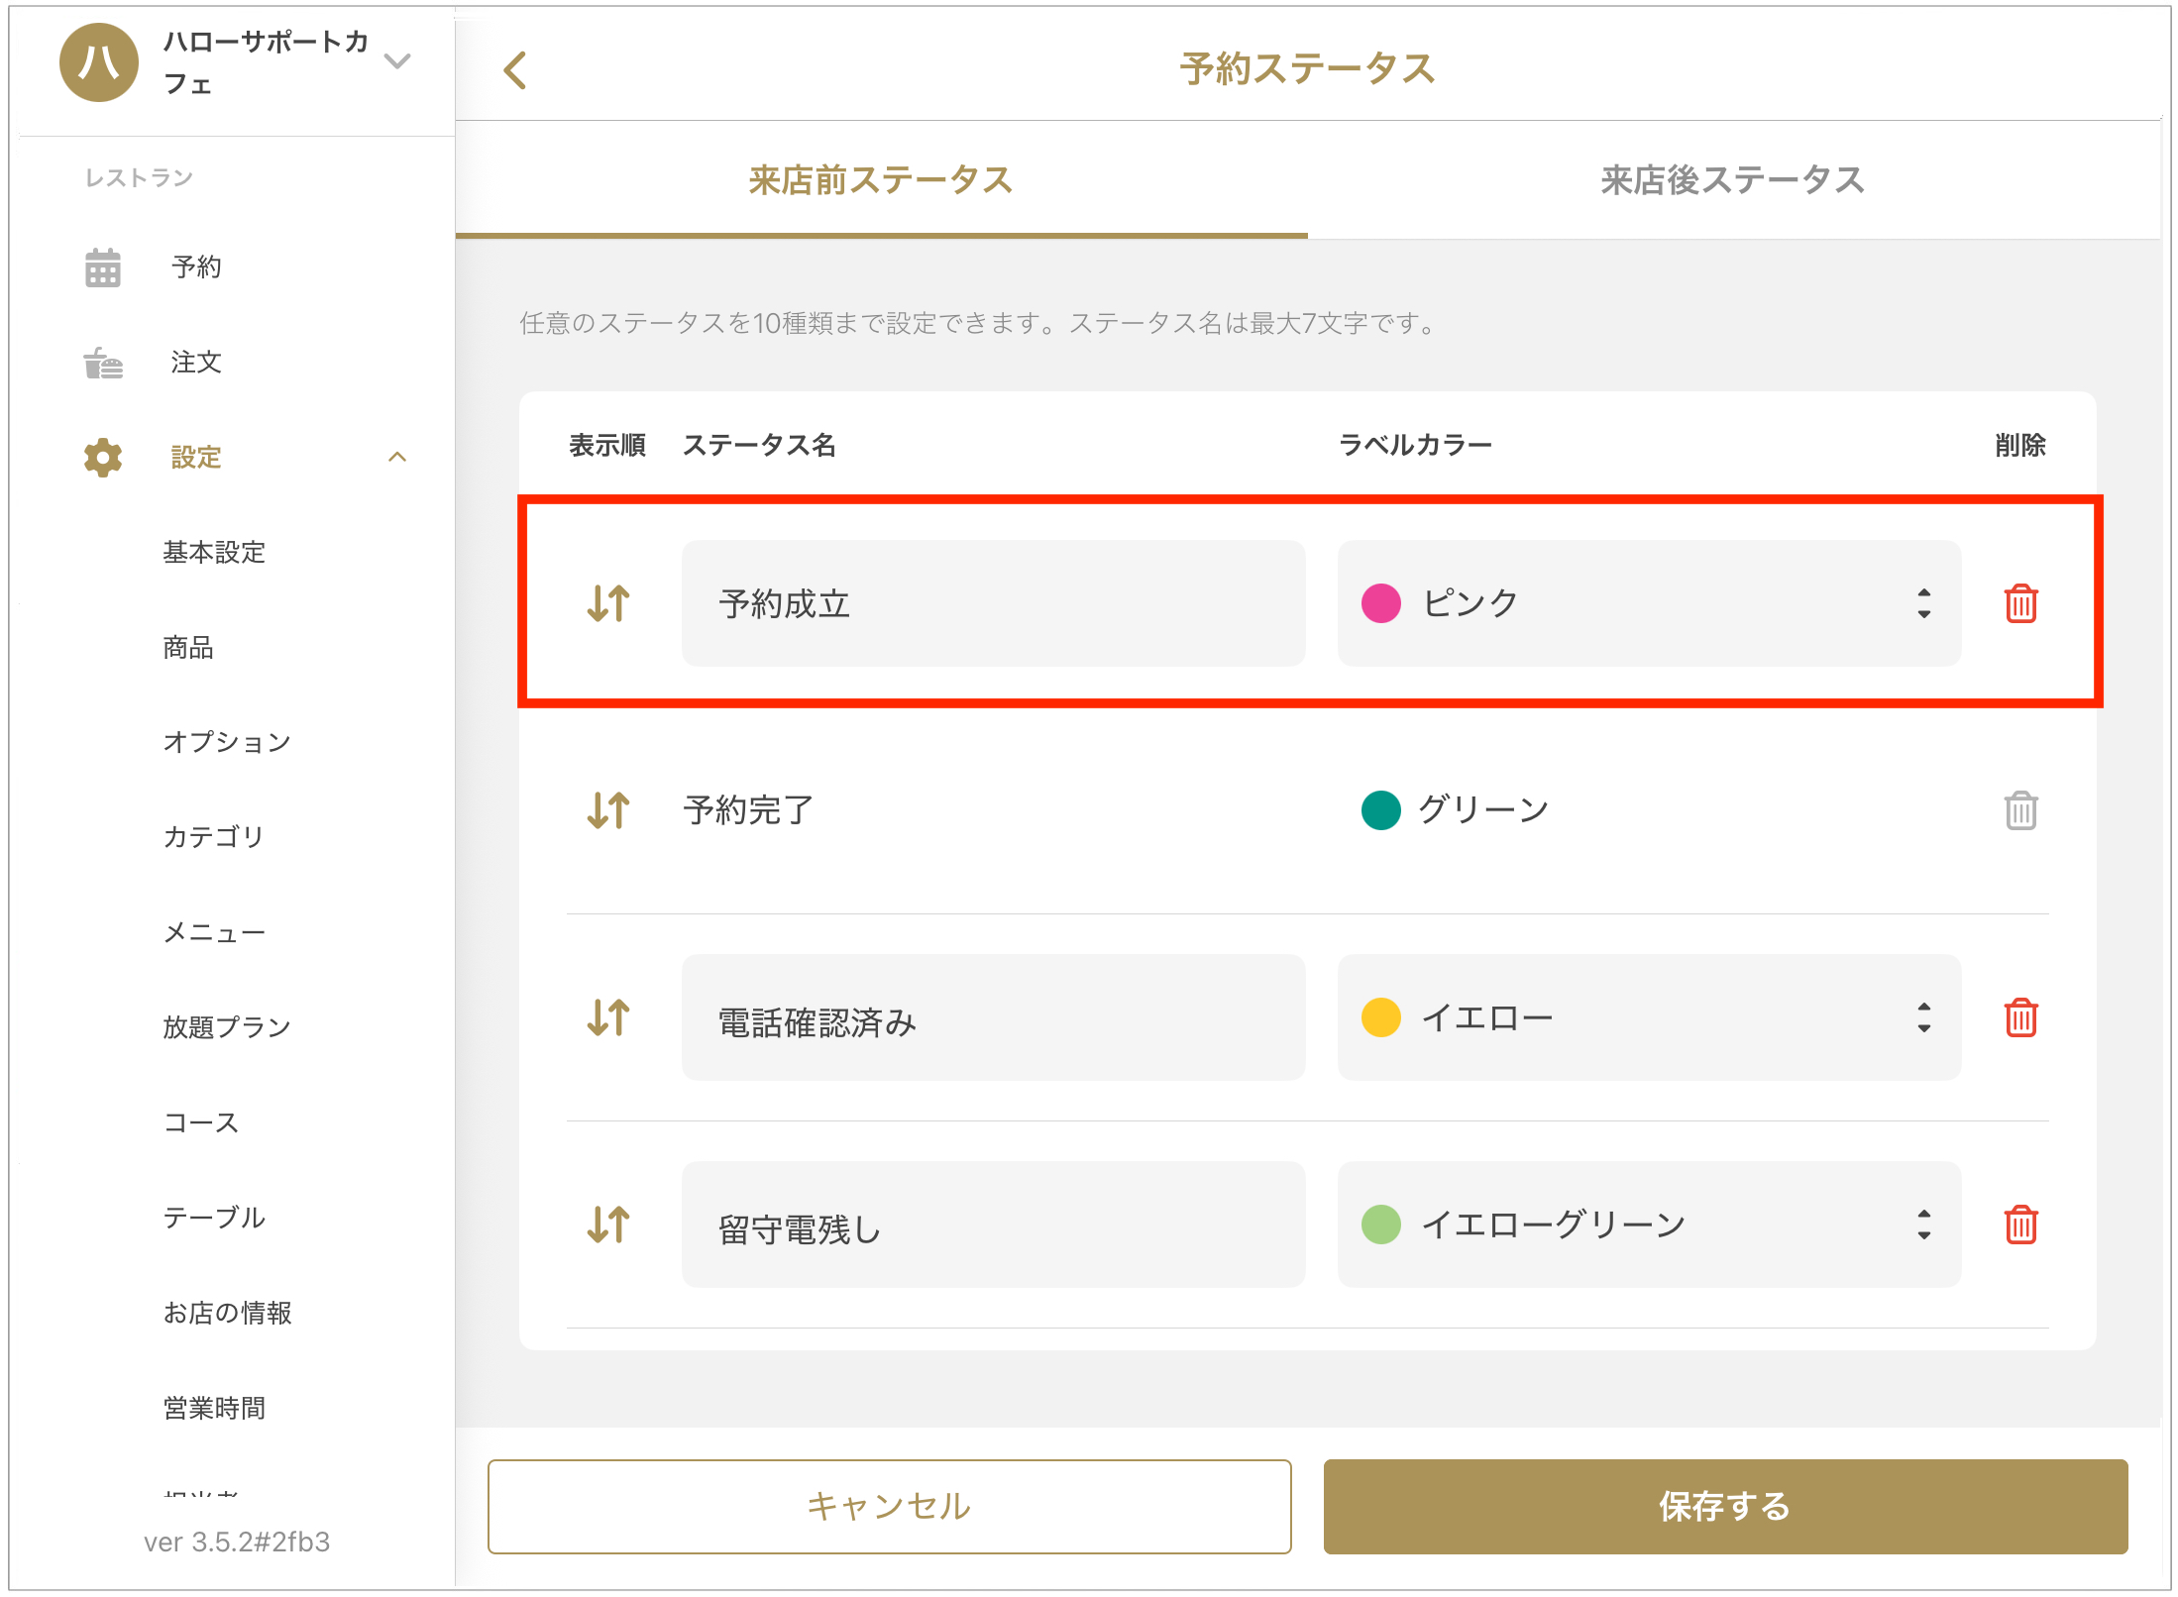This screenshot has width=2178, height=1597.
Task: Click the キャンセル button
Action: click(x=889, y=1506)
